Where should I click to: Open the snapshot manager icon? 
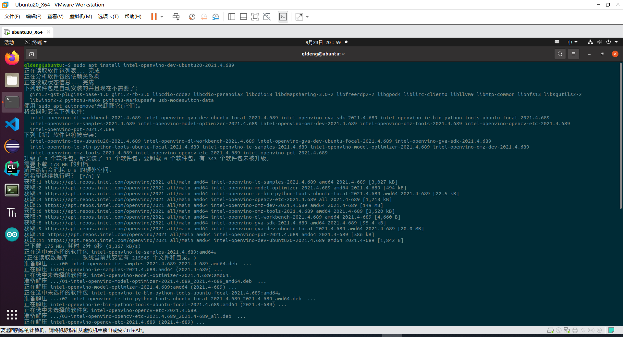[215, 17]
